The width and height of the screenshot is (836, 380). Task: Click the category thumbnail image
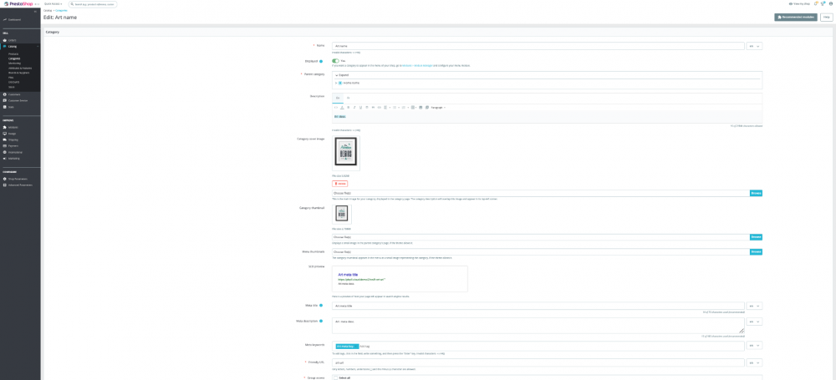point(342,215)
